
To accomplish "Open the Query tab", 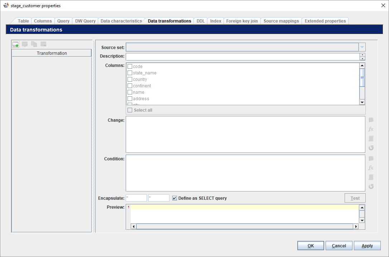I will tap(63, 21).
